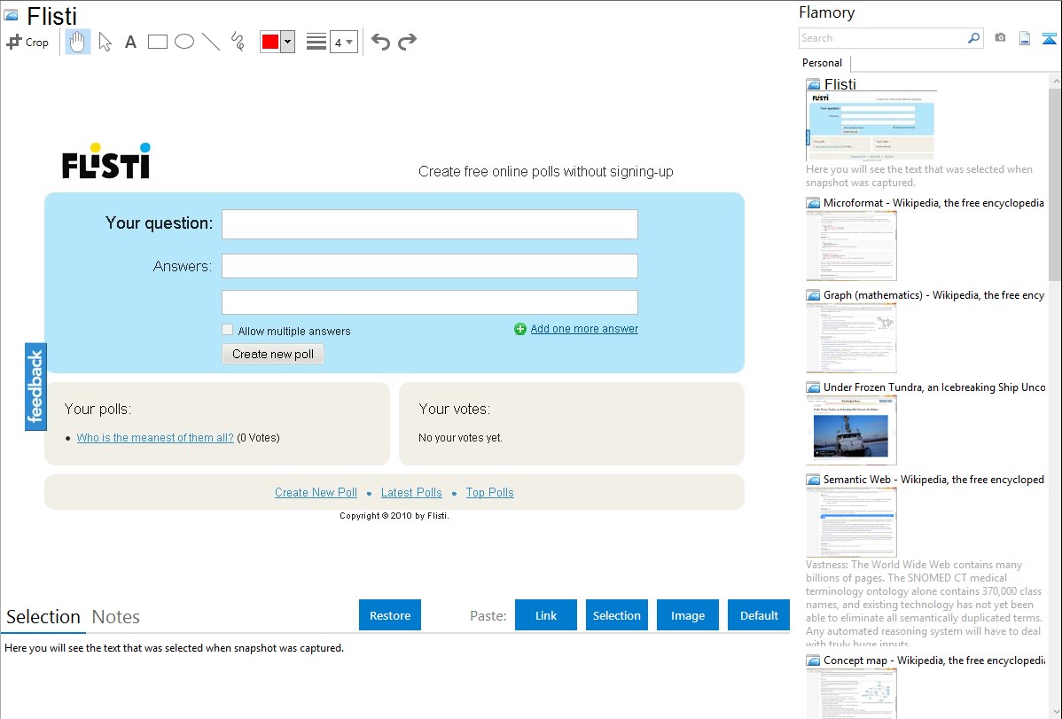Image resolution: width=1062 pixels, height=719 pixels.
Task: Activate the hand pan tool
Action: point(77,42)
